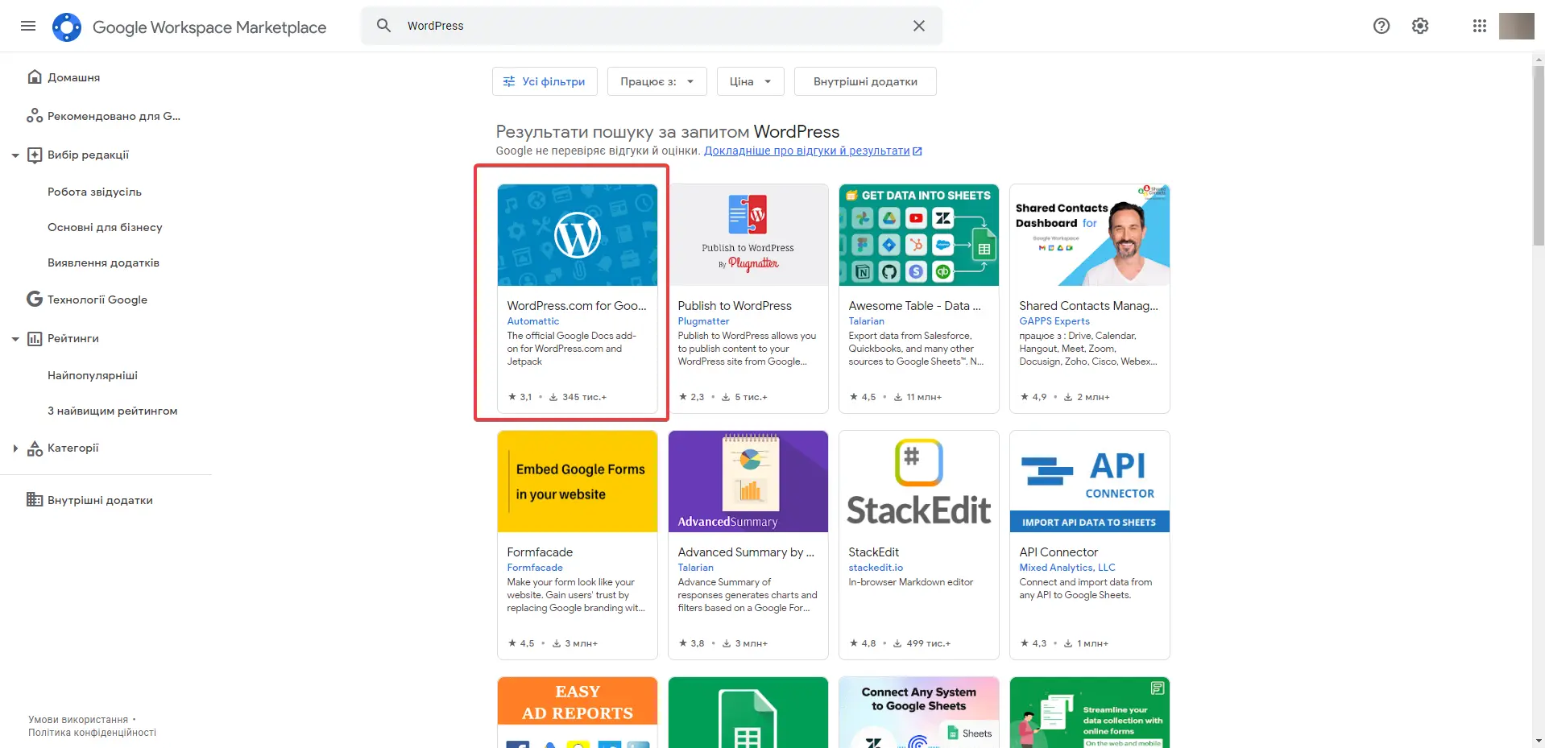This screenshot has height=748, width=1545.
Task: Open Publish to WordPress card image
Action: tap(748, 235)
